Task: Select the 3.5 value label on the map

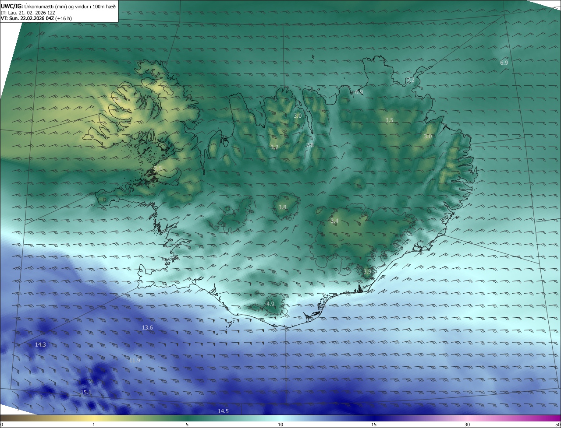Action: 389,120
